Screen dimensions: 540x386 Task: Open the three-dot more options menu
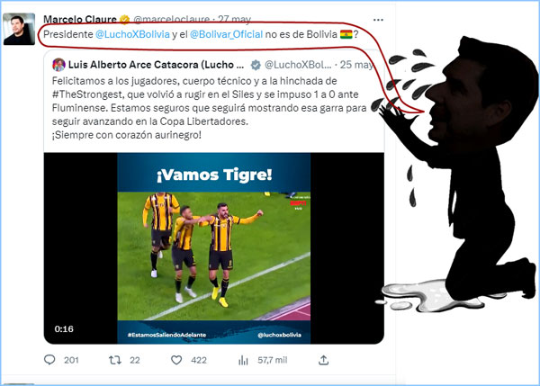378,20
